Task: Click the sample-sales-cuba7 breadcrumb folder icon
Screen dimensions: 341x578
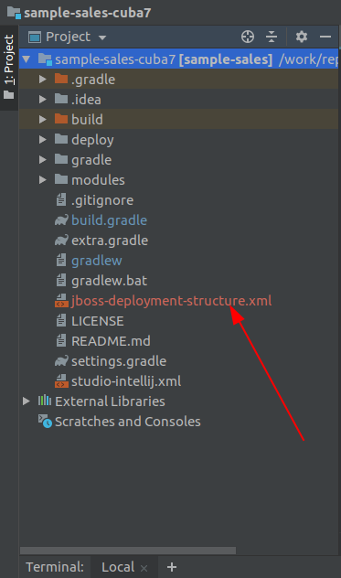Action: [14, 13]
